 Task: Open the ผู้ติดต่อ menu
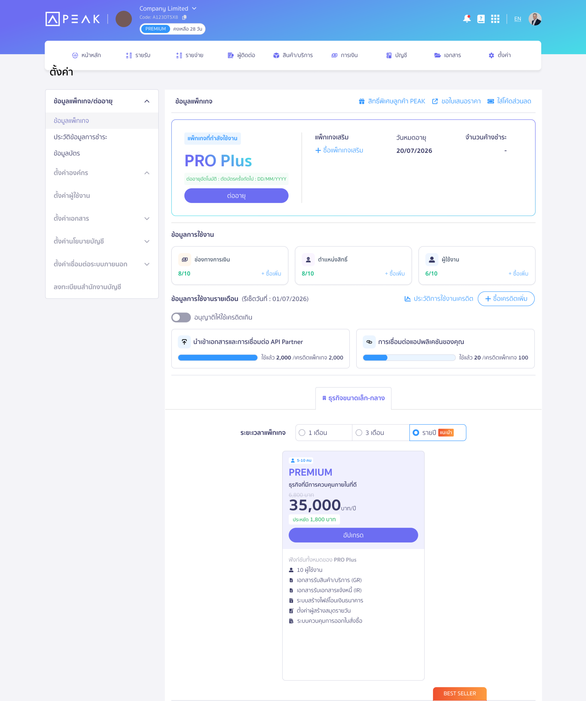(241, 55)
